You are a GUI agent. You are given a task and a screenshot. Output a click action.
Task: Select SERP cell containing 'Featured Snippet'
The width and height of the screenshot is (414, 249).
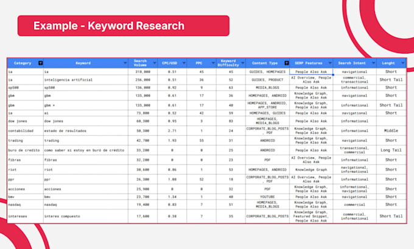311,216
